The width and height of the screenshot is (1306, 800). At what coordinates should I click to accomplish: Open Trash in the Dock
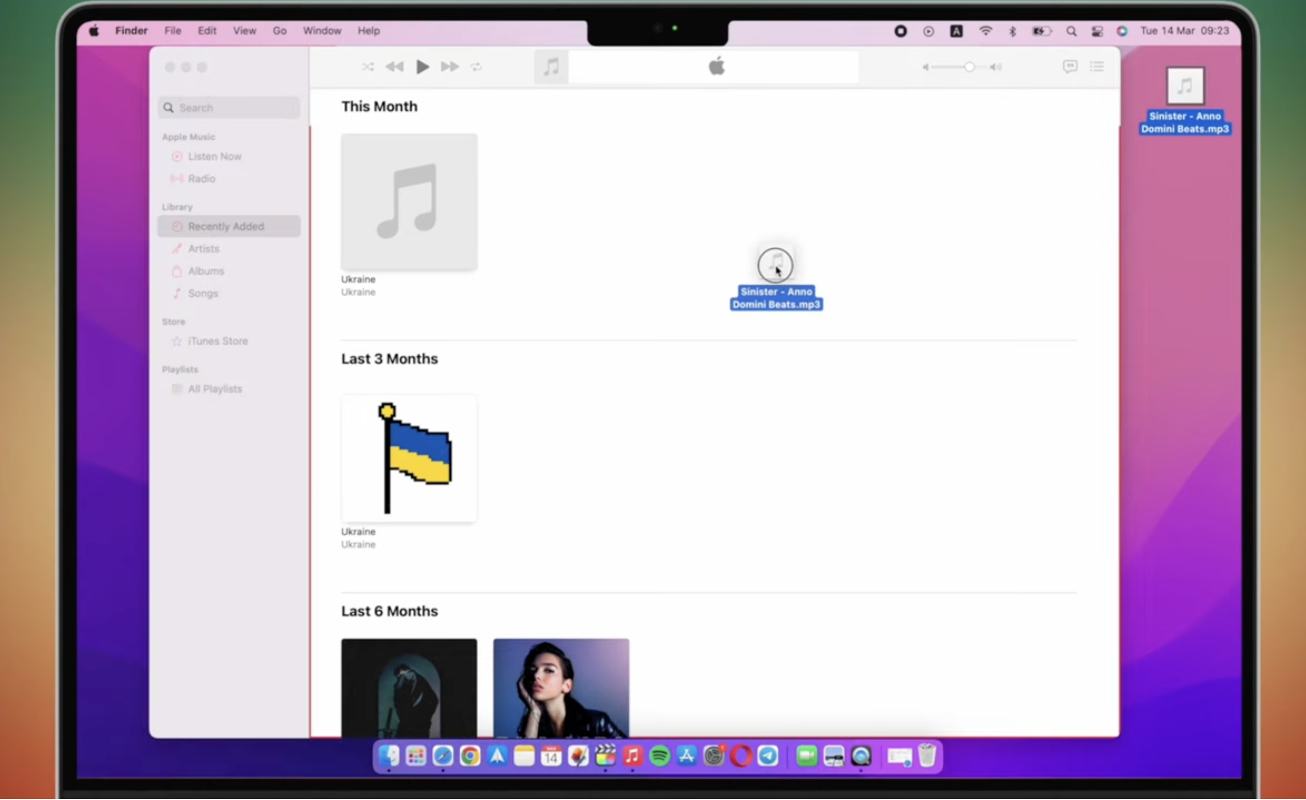[x=927, y=756]
